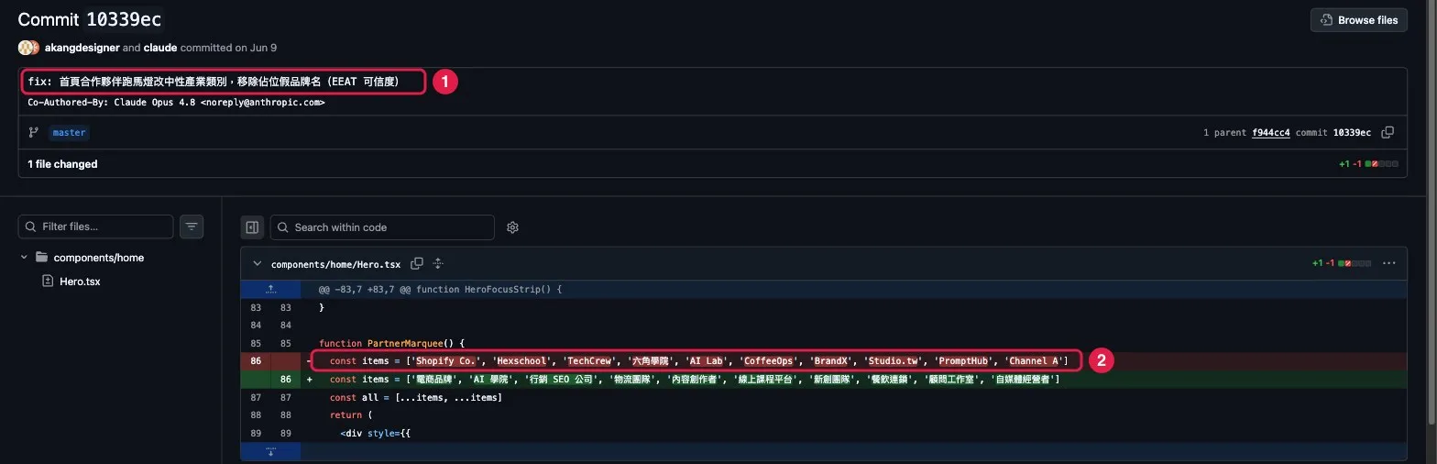Click the author avatar next to akangdesigner

(28, 48)
